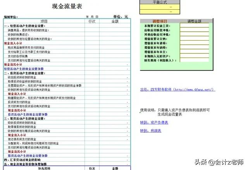Select row 投资活动产生的现金流量净额
The image size is (248, 170).
67,114
